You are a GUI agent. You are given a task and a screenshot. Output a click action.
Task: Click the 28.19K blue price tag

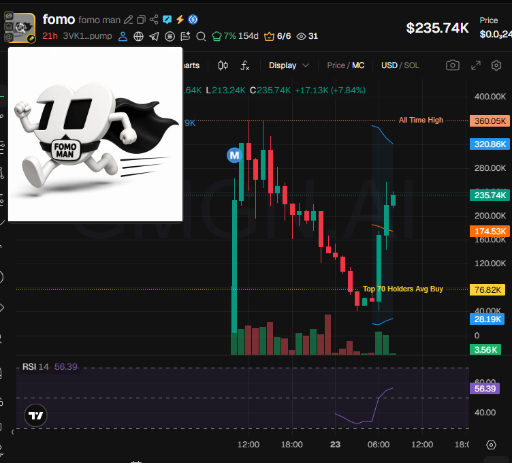pyautogui.click(x=487, y=319)
